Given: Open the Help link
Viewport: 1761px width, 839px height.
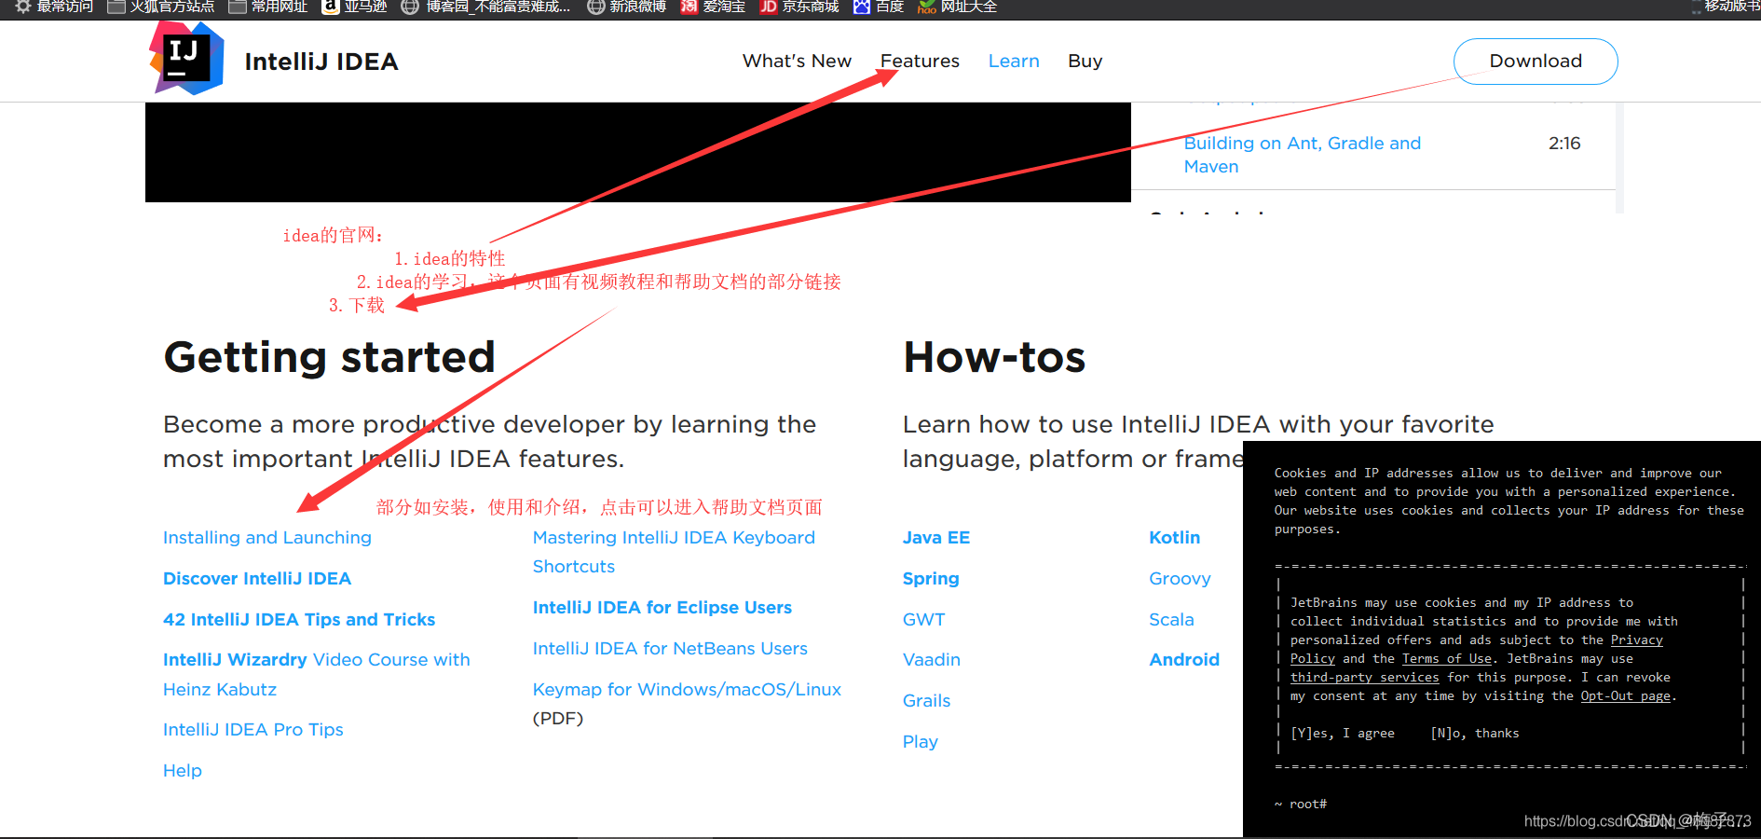Looking at the screenshot, I should pos(183,771).
